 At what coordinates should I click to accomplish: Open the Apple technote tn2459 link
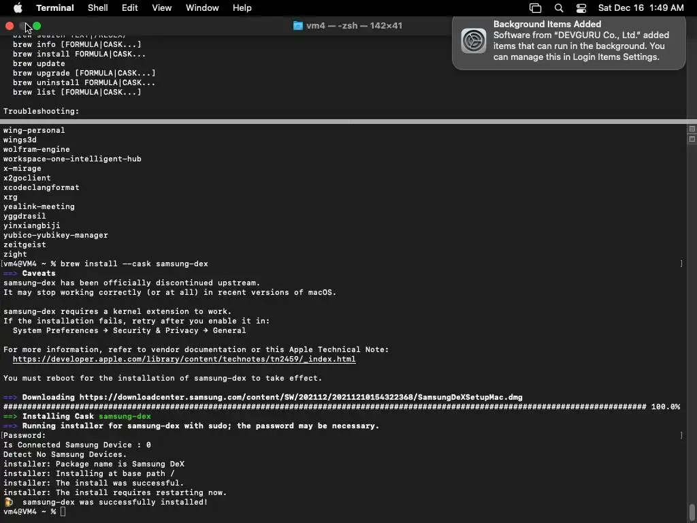click(184, 359)
